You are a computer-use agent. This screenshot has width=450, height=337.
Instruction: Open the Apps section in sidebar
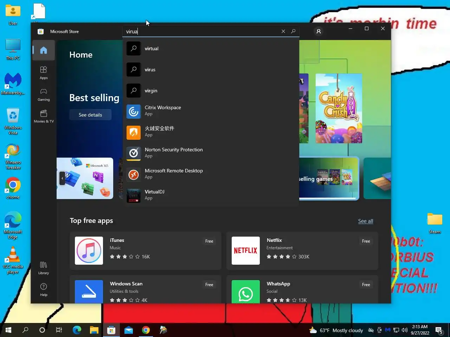point(44,73)
